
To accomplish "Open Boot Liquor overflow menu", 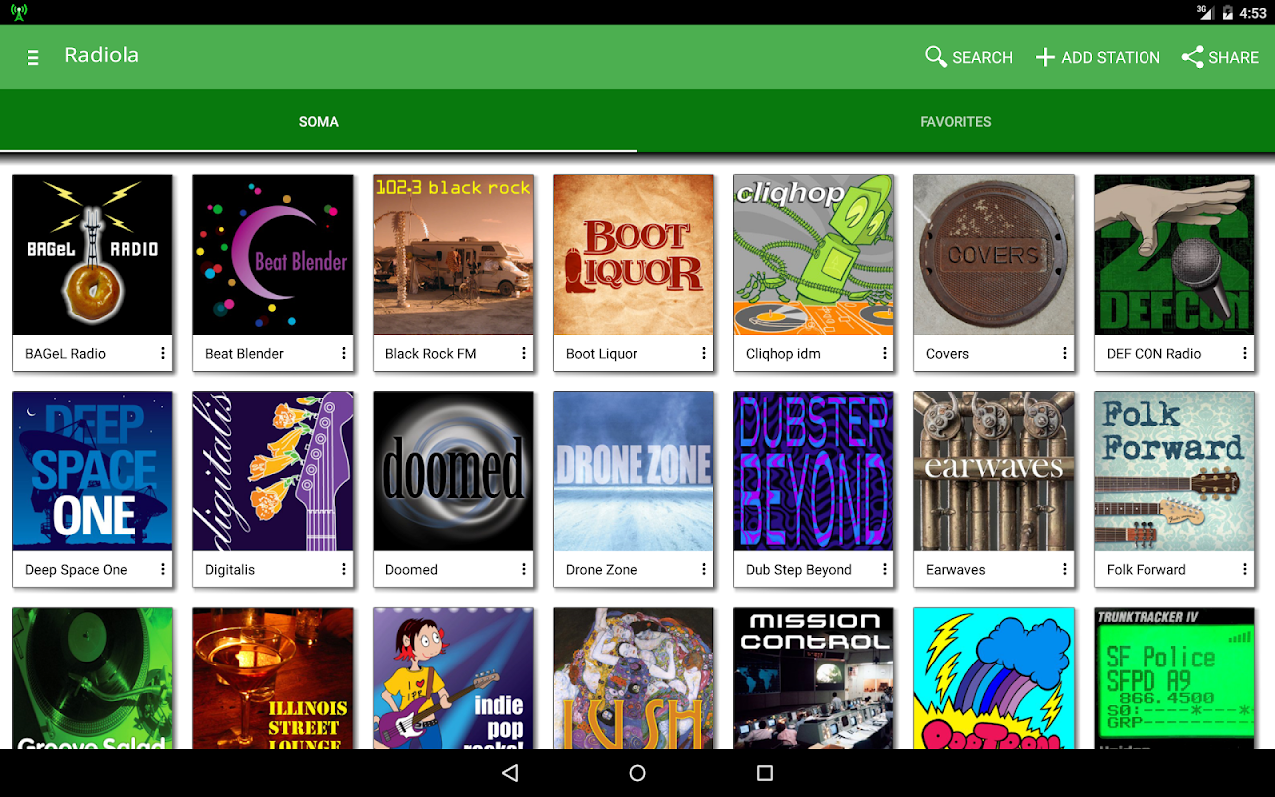I will tap(704, 353).
